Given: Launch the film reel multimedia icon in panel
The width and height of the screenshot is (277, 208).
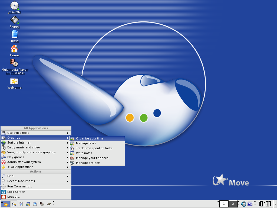Looking at the screenshot, I should click(42, 204).
